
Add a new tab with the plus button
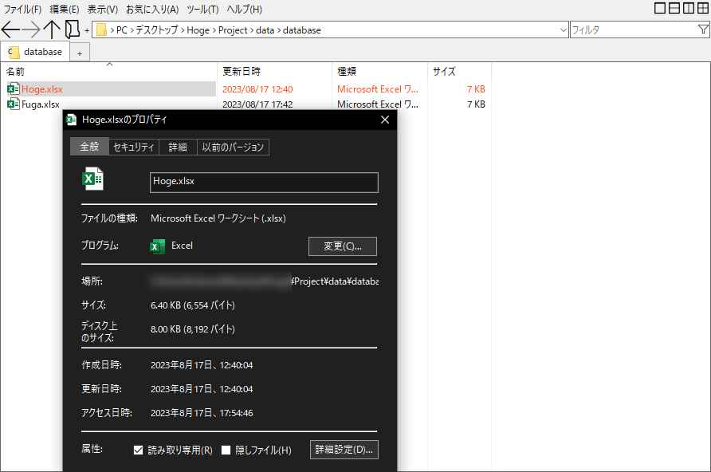[80, 53]
